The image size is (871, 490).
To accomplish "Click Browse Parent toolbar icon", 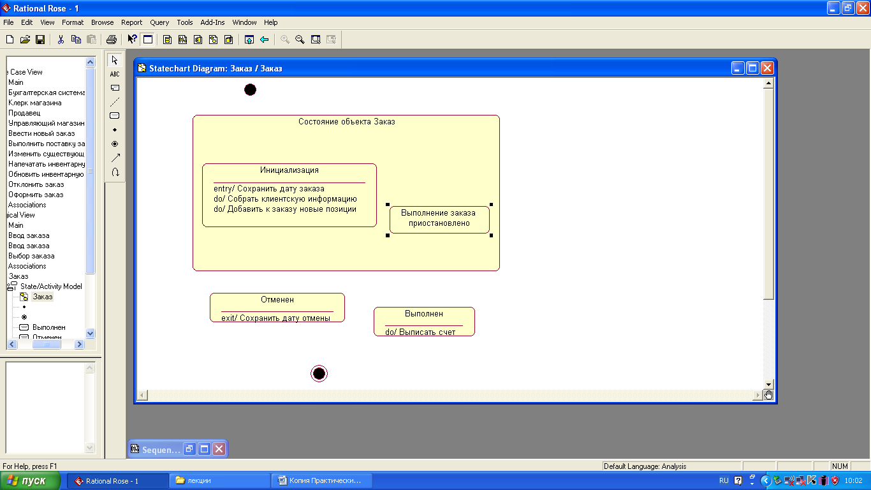I will click(249, 40).
